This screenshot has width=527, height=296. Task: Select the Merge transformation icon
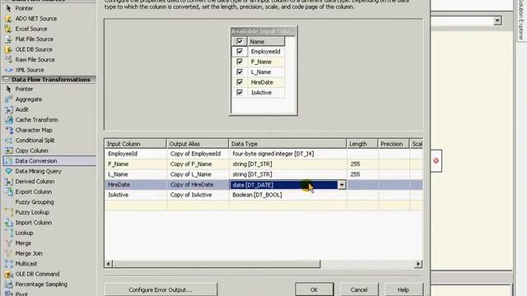(x=8, y=243)
